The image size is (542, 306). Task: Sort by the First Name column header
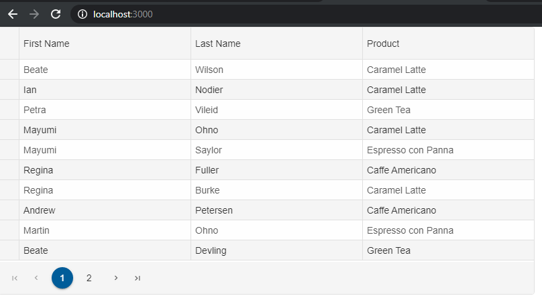click(x=105, y=44)
